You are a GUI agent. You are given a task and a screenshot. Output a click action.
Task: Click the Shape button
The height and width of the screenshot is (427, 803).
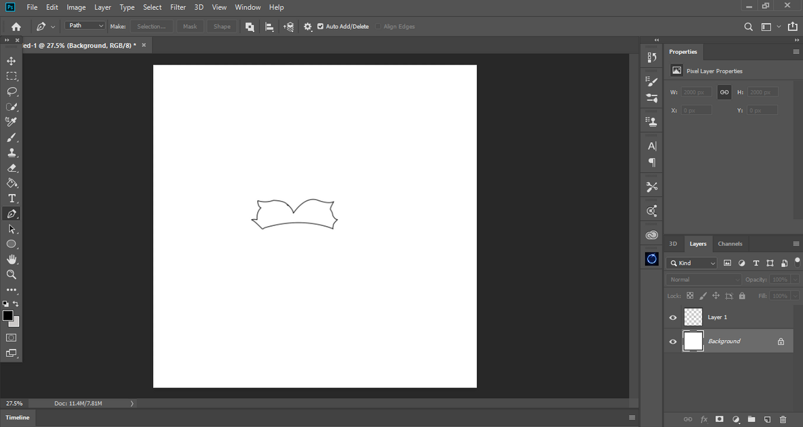click(x=222, y=26)
